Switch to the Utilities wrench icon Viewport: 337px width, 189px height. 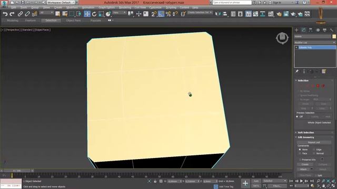point(332,30)
